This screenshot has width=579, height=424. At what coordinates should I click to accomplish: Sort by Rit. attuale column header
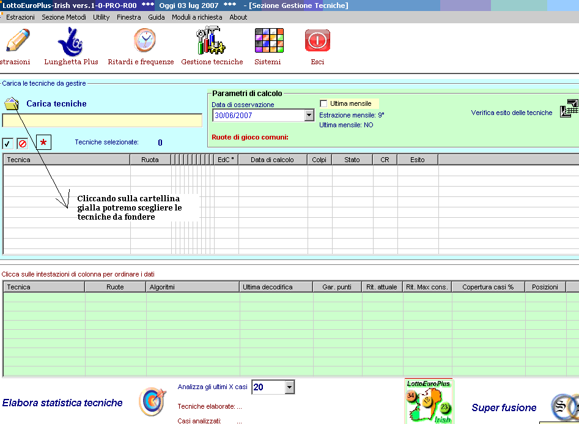pos(382,287)
